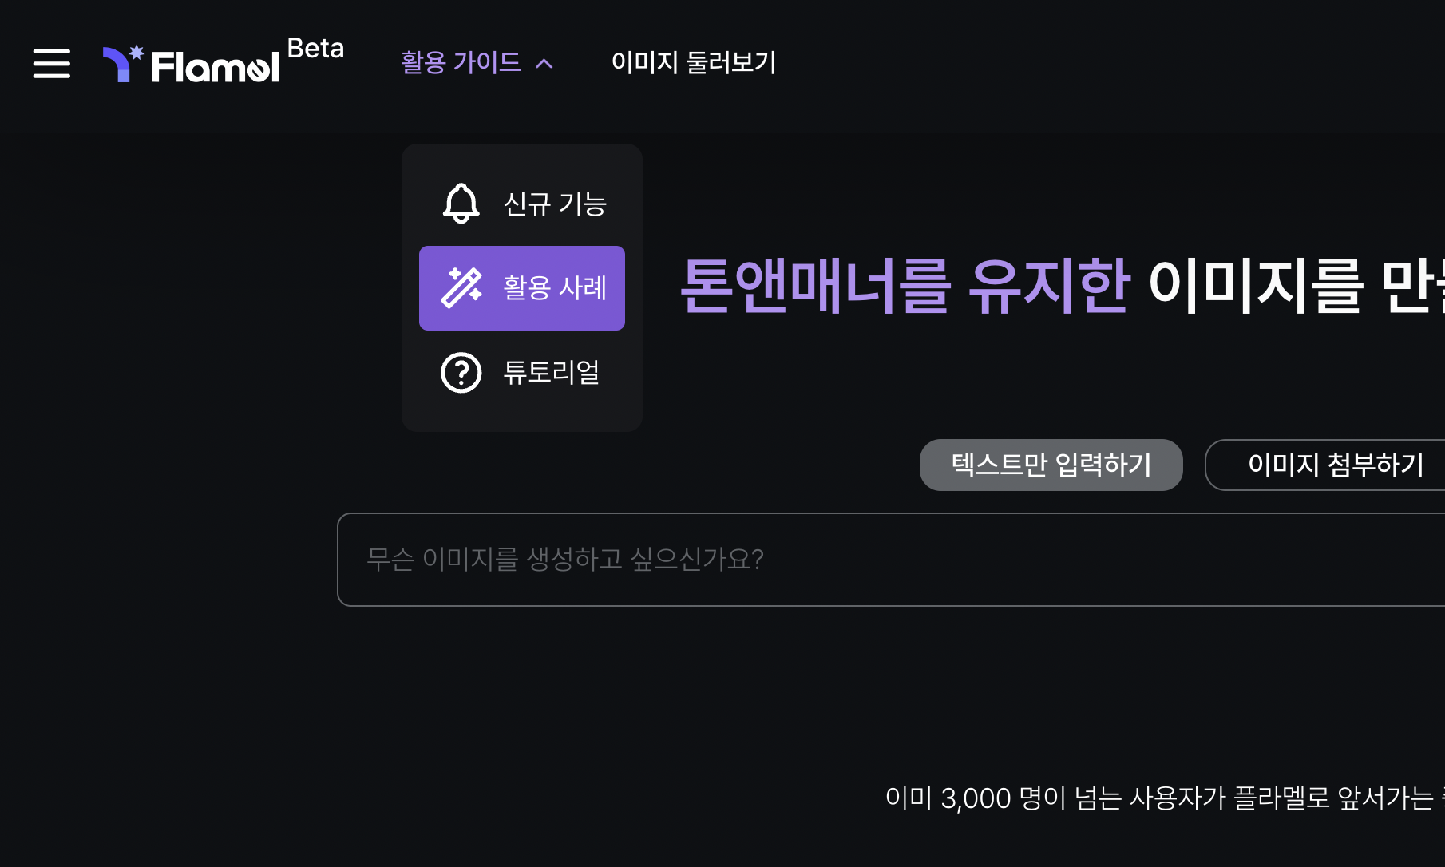Image resolution: width=1445 pixels, height=867 pixels.
Task: Switch to 이미지 첨부하기 mode
Action: 1335,465
